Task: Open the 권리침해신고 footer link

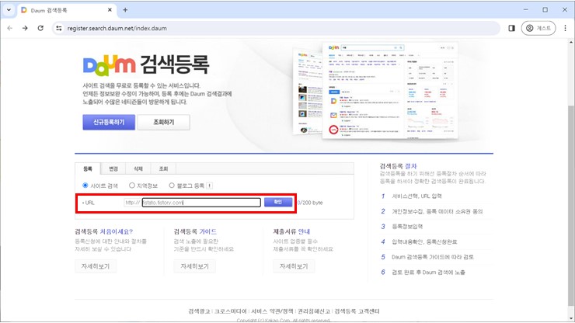Action: 314,311
